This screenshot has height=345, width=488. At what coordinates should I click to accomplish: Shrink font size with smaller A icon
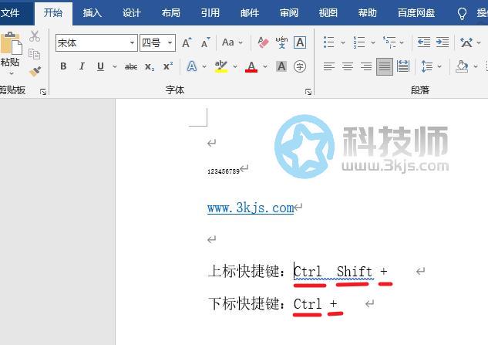[205, 42]
